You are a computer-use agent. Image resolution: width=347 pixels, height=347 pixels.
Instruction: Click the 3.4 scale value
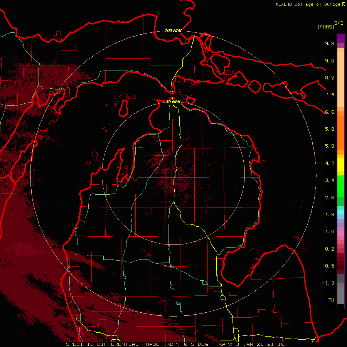[330, 180]
